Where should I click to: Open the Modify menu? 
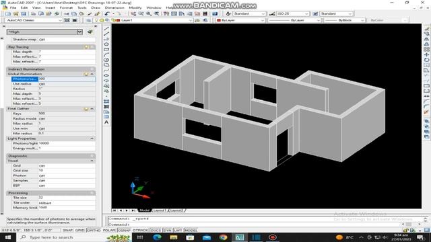tap(135, 7)
